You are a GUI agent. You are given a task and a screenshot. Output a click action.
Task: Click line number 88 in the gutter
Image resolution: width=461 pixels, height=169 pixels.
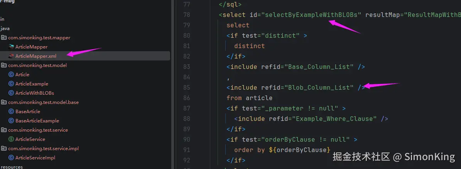[x=187, y=119]
